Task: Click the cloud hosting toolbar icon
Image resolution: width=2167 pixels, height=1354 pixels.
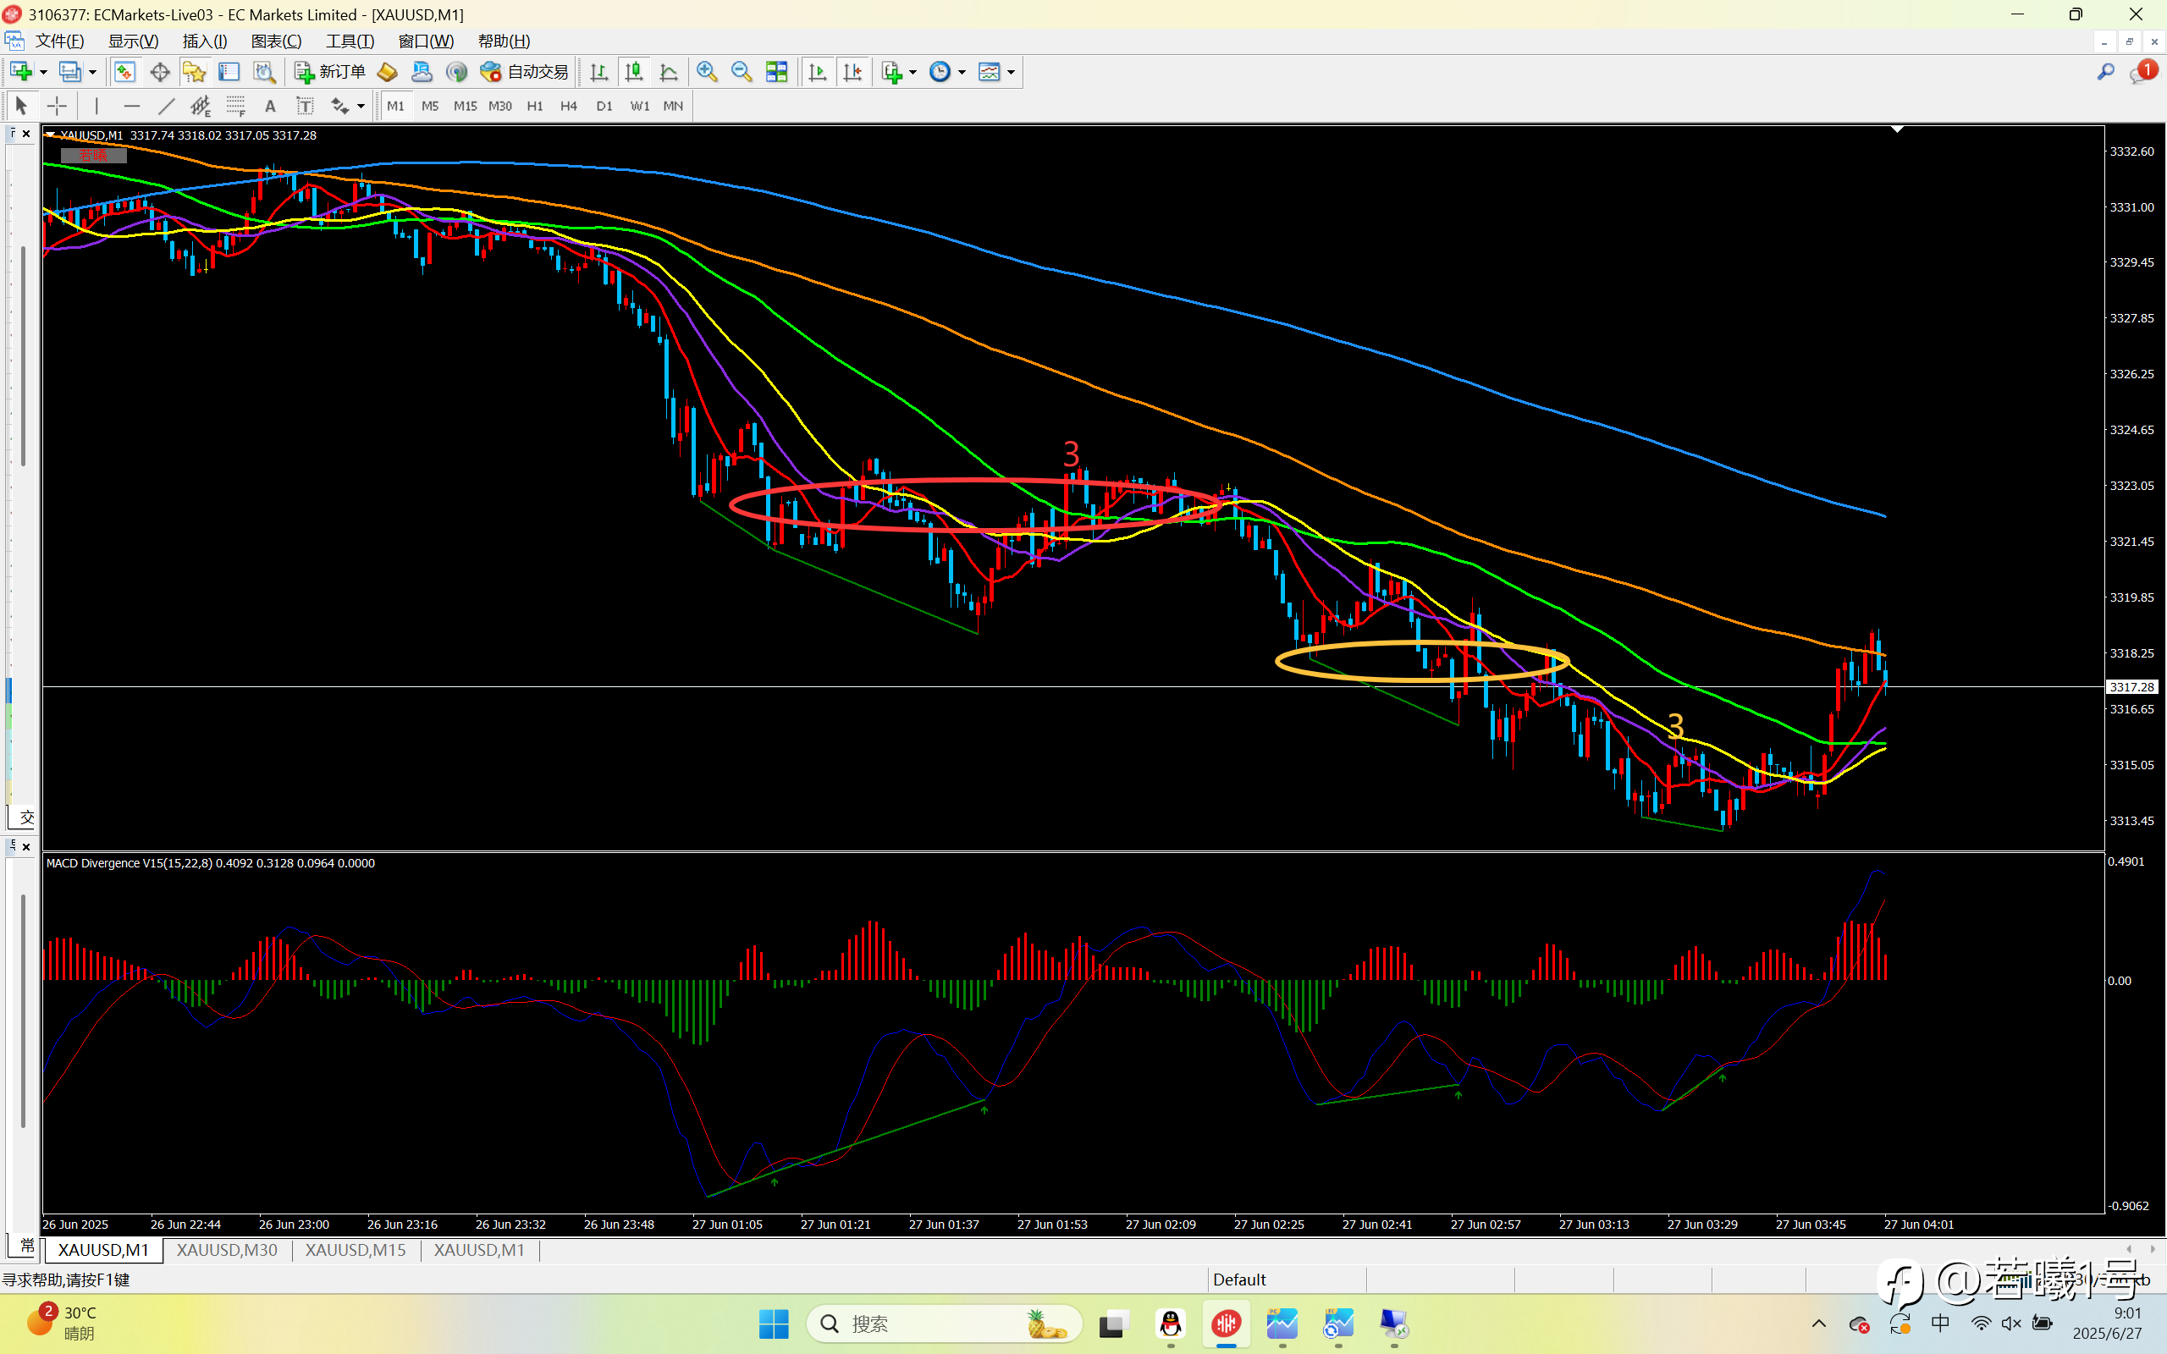Action: pyautogui.click(x=421, y=72)
